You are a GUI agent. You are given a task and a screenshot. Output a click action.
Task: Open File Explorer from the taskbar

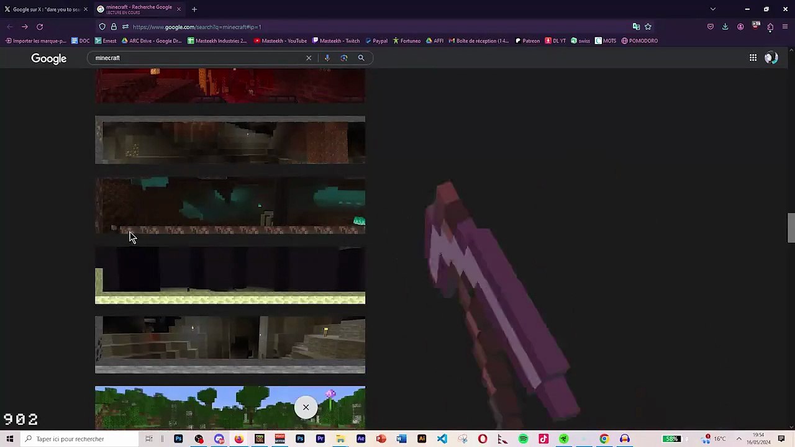click(340, 439)
